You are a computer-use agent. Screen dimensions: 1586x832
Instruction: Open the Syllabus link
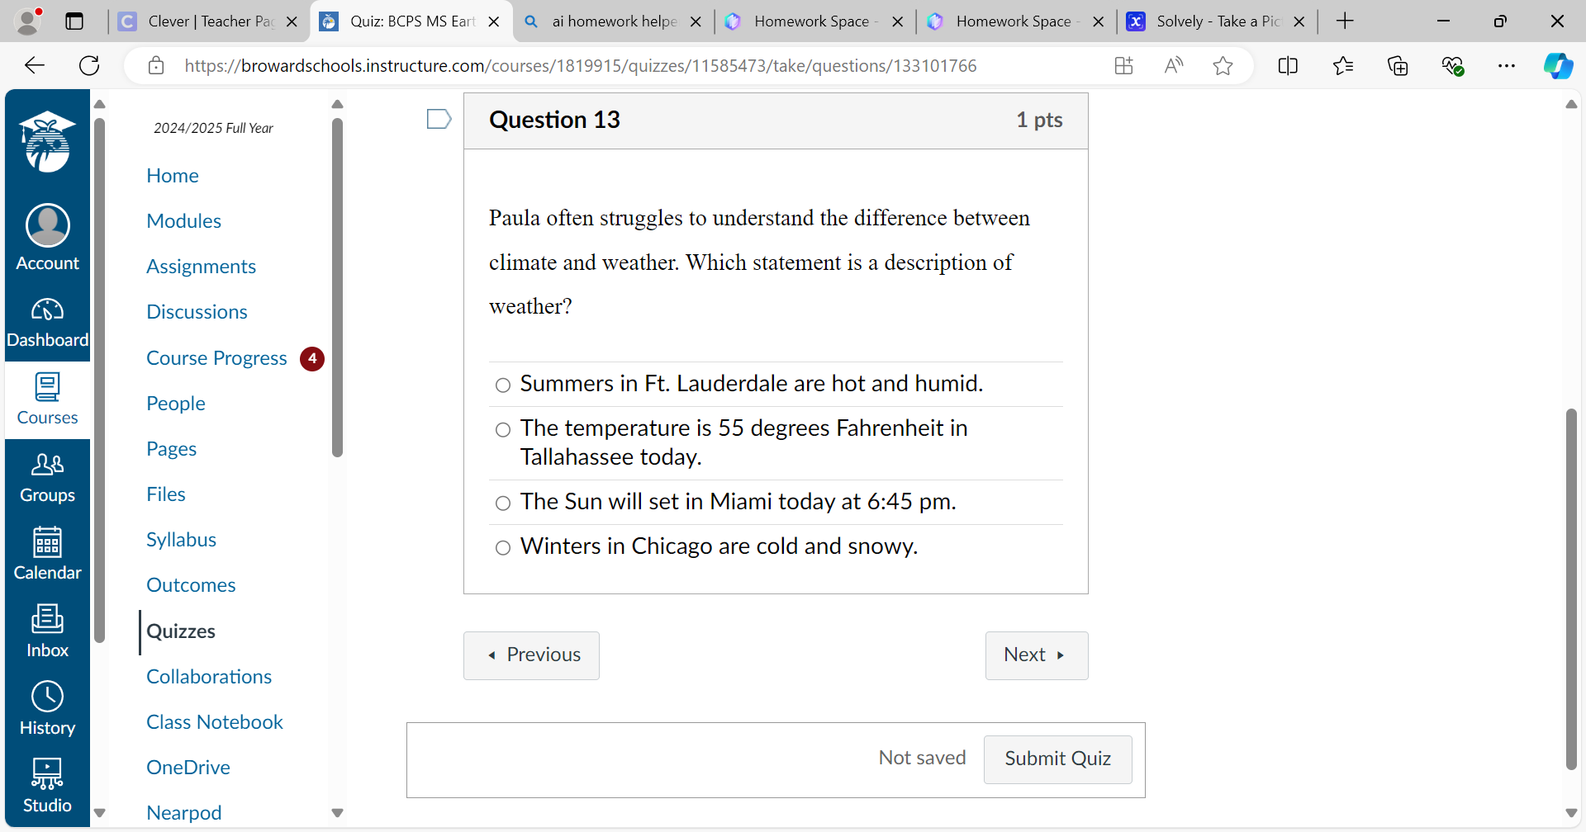click(x=181, y=540)
